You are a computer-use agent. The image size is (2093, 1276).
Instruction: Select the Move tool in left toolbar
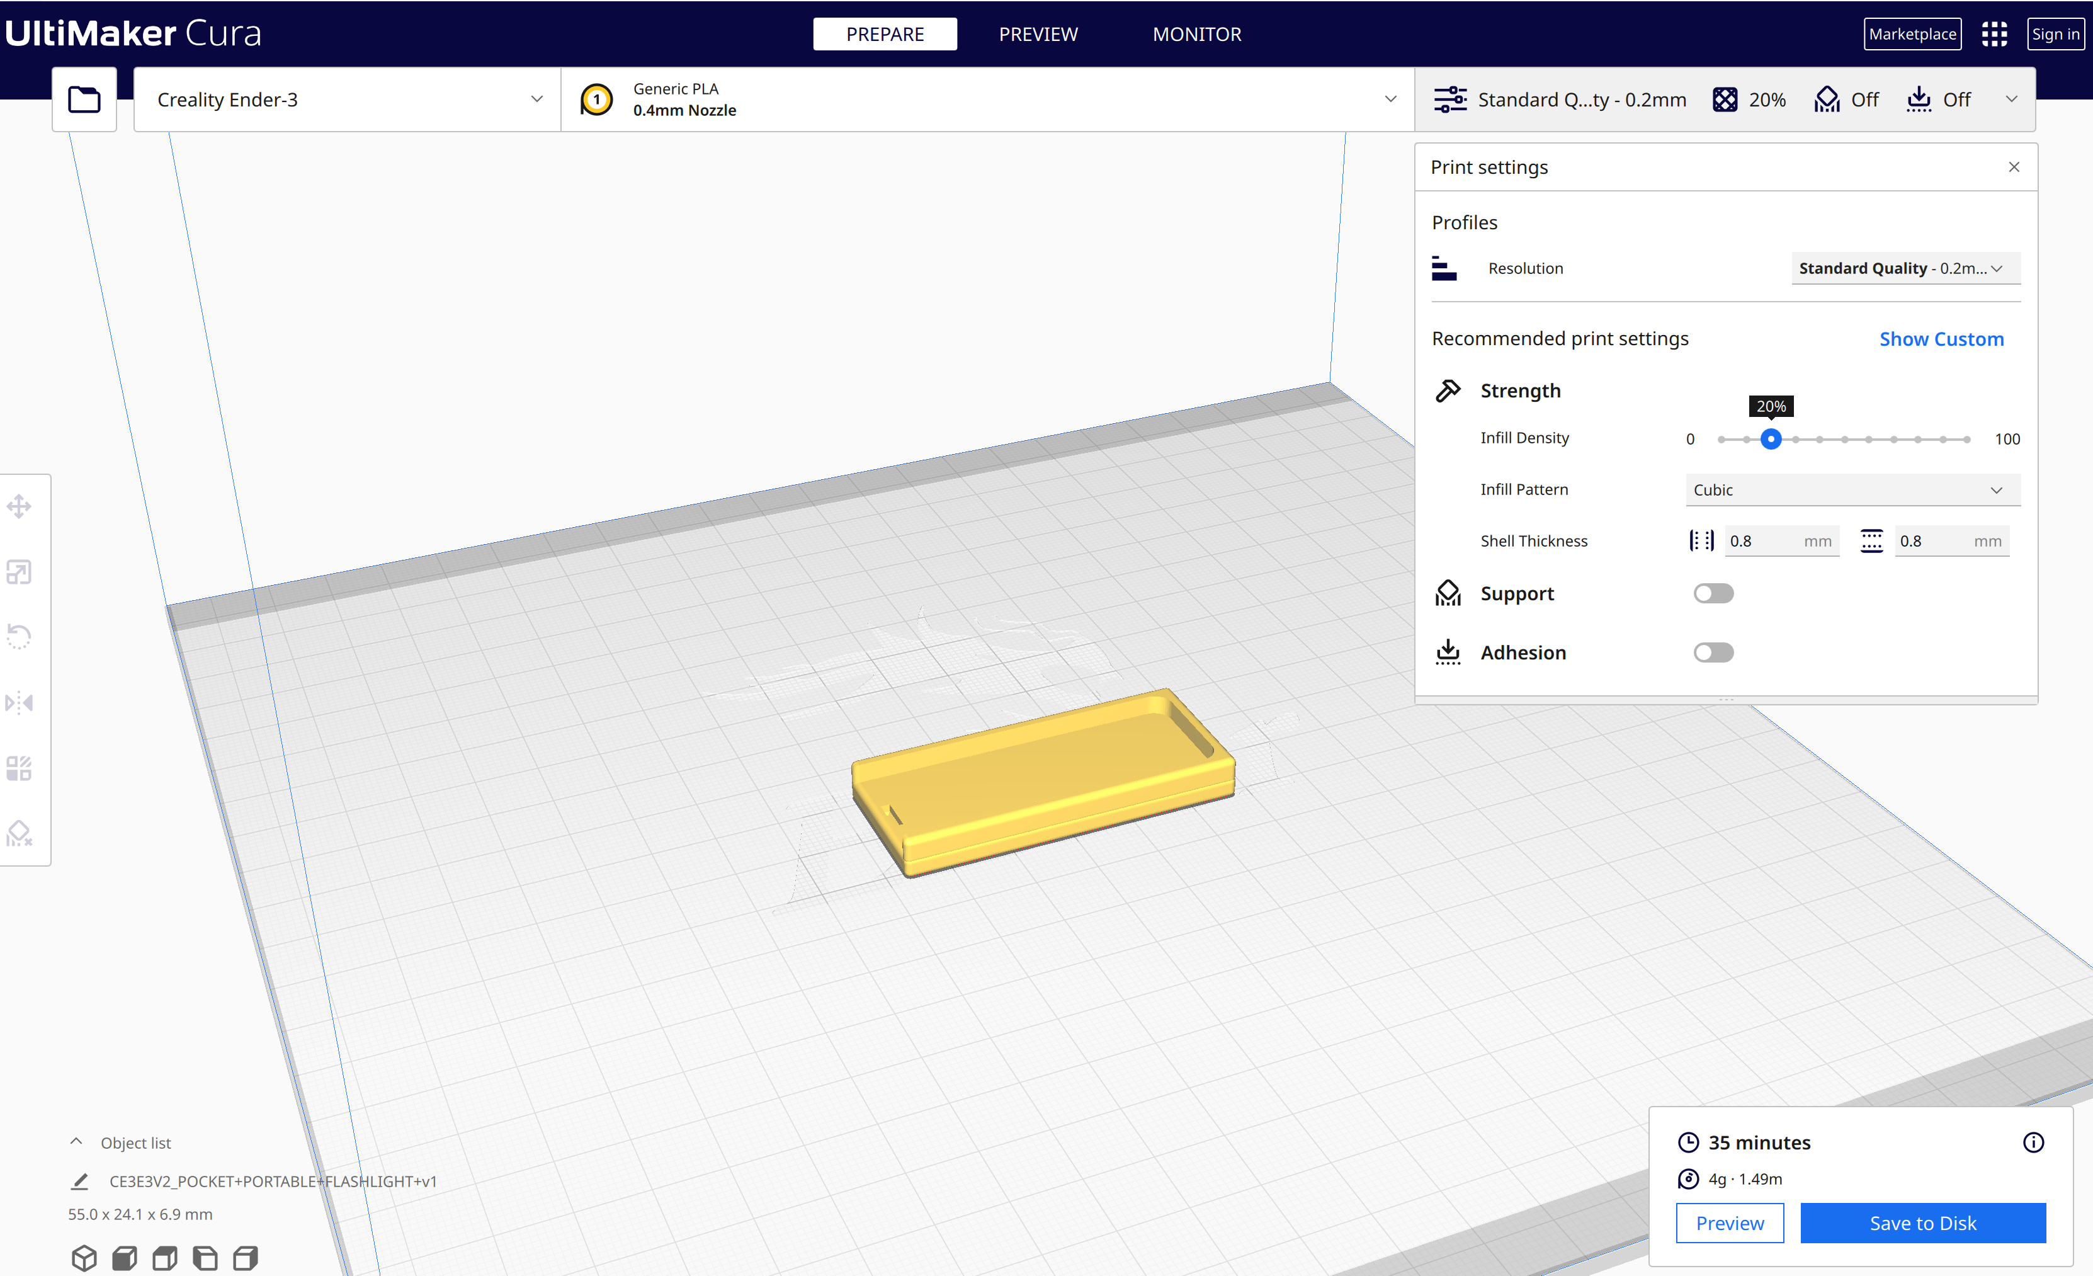pyautogui.click(x=20, y=507)
